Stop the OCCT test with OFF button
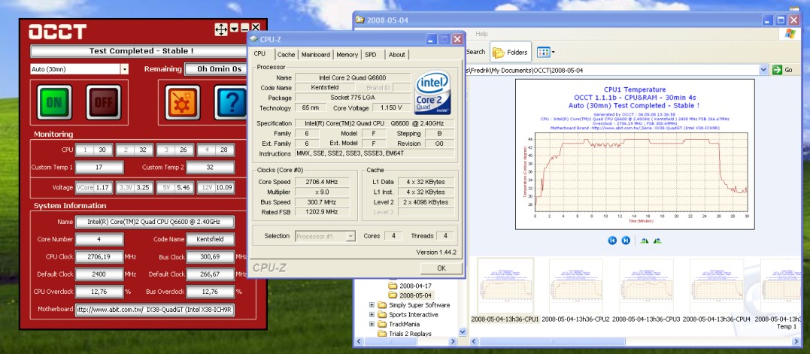810x354 pixels. pyautogui.click(x=103, y=102)
